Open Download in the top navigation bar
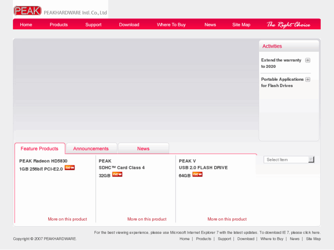The width and height of the screenshot is (334, 250). pyautogui.click(x=129, y=25)
